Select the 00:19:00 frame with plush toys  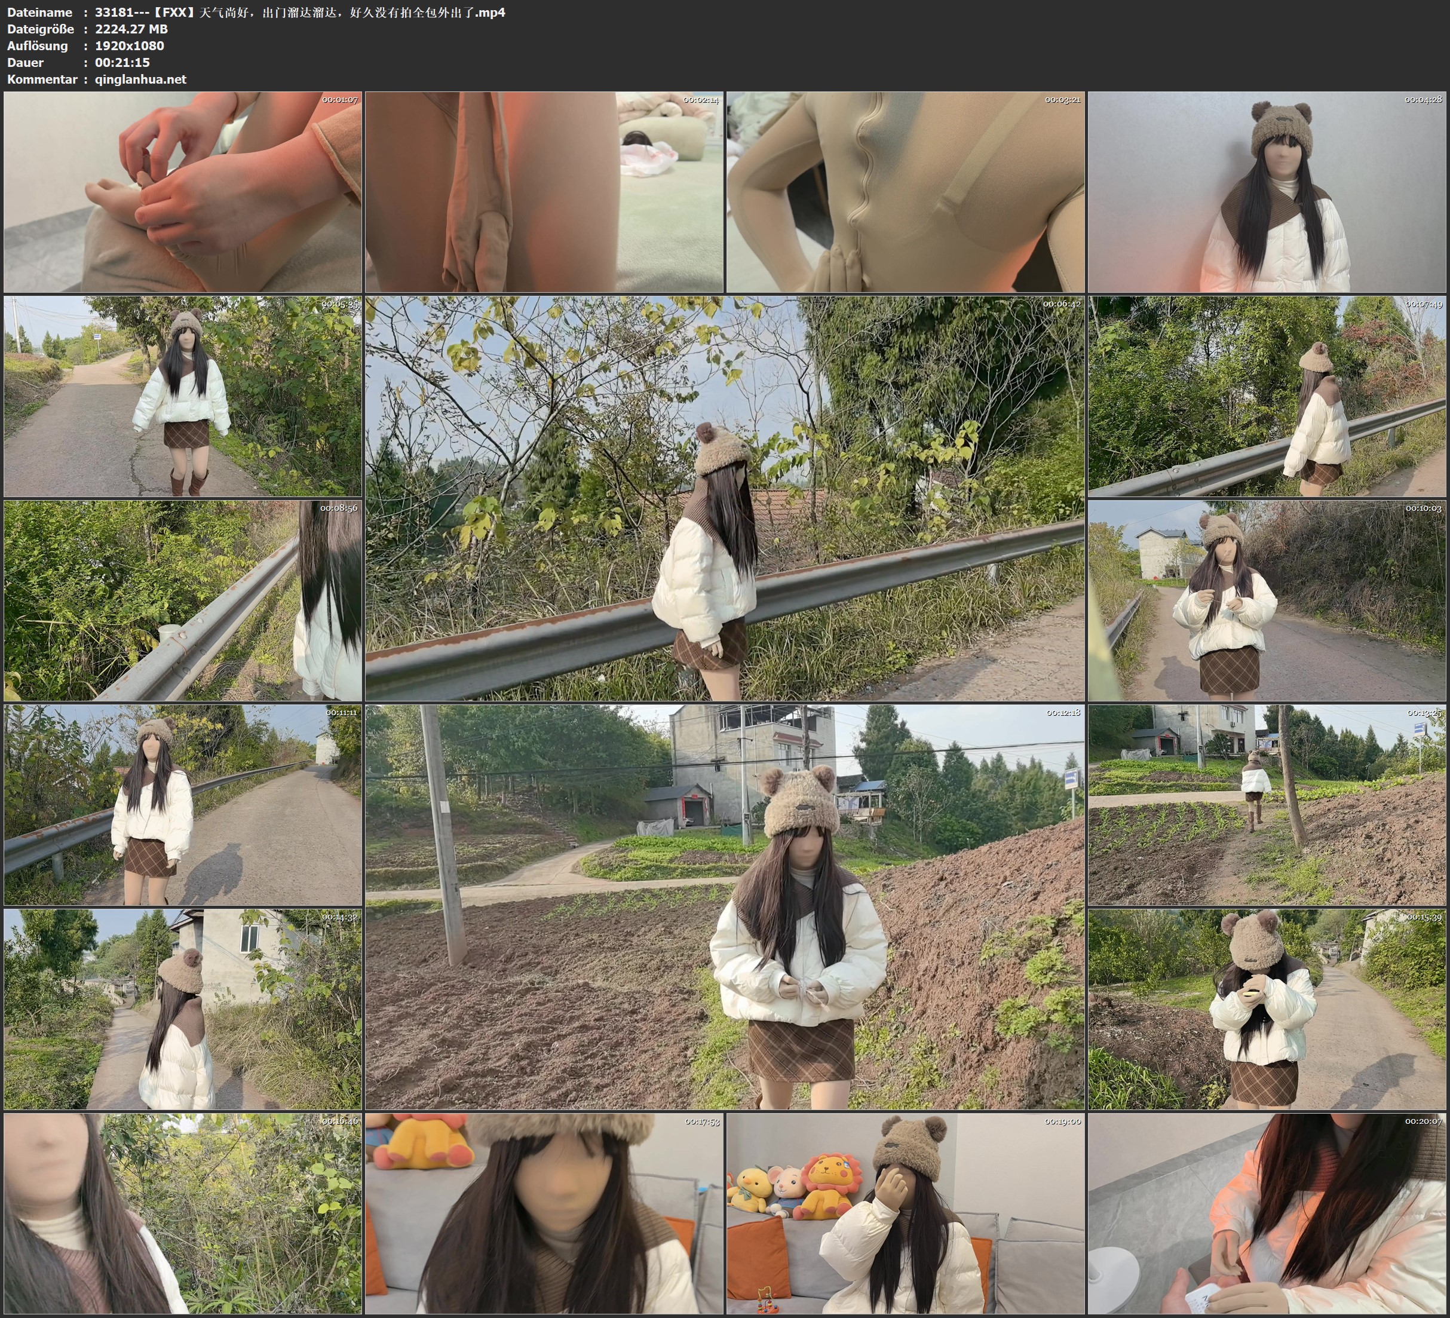(x=905, y=1213)
